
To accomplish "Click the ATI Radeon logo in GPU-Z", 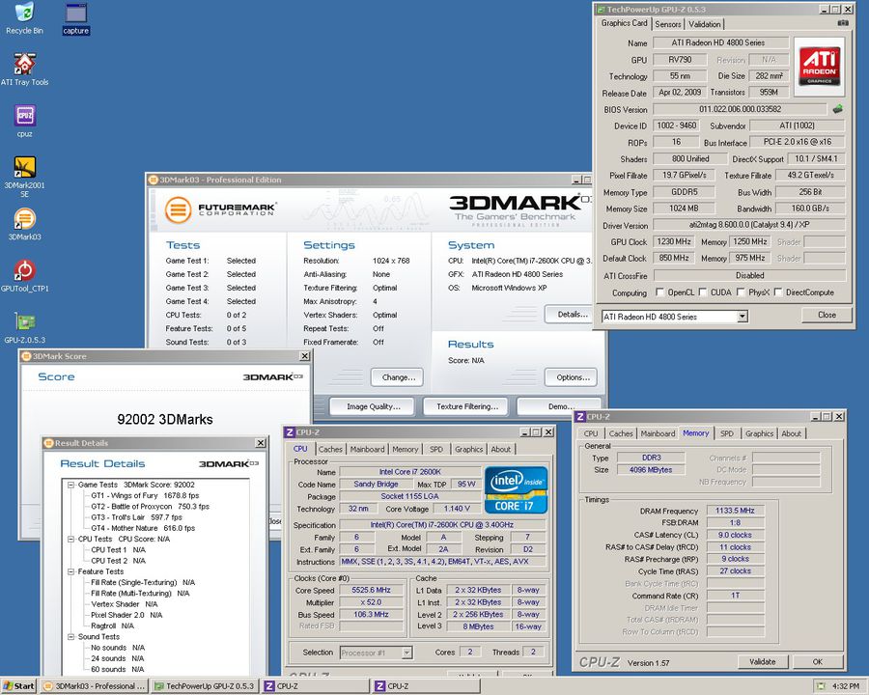I will (x=819, y=67).
